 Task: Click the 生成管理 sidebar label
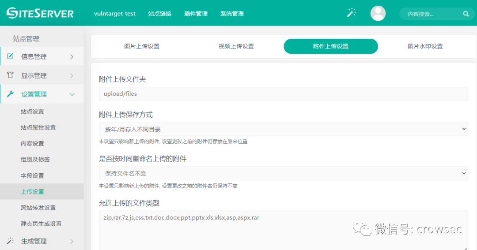click(x=34, y=242)
